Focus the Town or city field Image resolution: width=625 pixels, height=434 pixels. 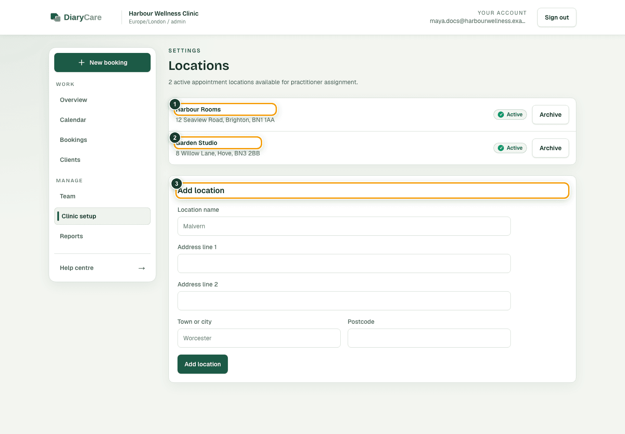coord(259,338)
